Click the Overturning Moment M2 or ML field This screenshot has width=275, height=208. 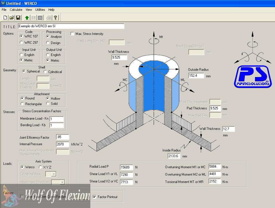(x=215, y=174)
